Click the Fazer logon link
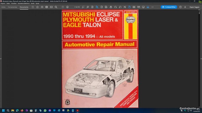The height and width of the screenshot is (113, 202). click(194, 7)
